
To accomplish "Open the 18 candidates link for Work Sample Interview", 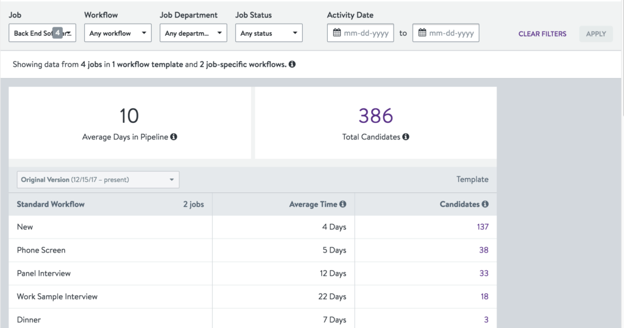I will click(484, 296).
